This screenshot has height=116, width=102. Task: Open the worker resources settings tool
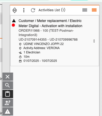[x=8, y=103]
